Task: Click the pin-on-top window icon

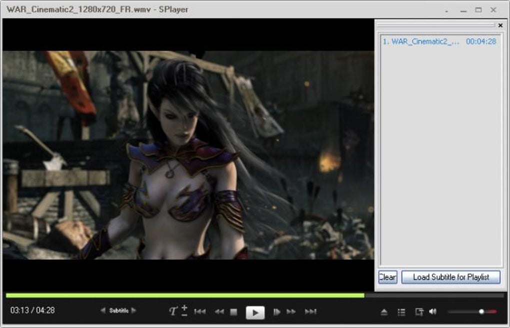Action: (419, 312)
